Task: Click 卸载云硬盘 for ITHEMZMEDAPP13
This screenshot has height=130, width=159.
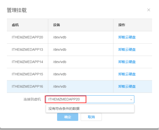Action: [x=127, y=50]
